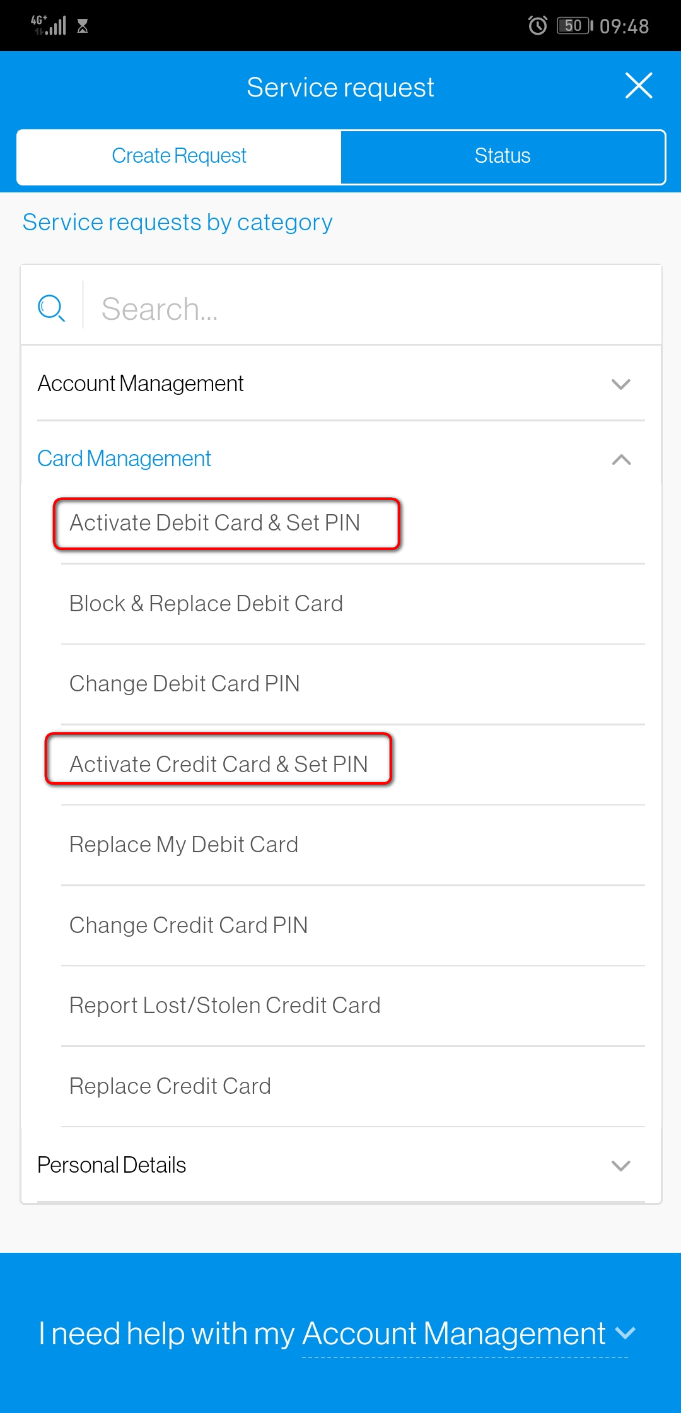The width and height of the screenshot is (681, 1413).
Task: Select Activate Credit Card & Set PIN
Action: click(x=219, y=764)
